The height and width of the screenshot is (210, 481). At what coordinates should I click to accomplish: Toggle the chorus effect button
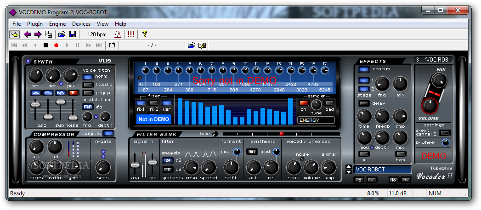(364, 69)
